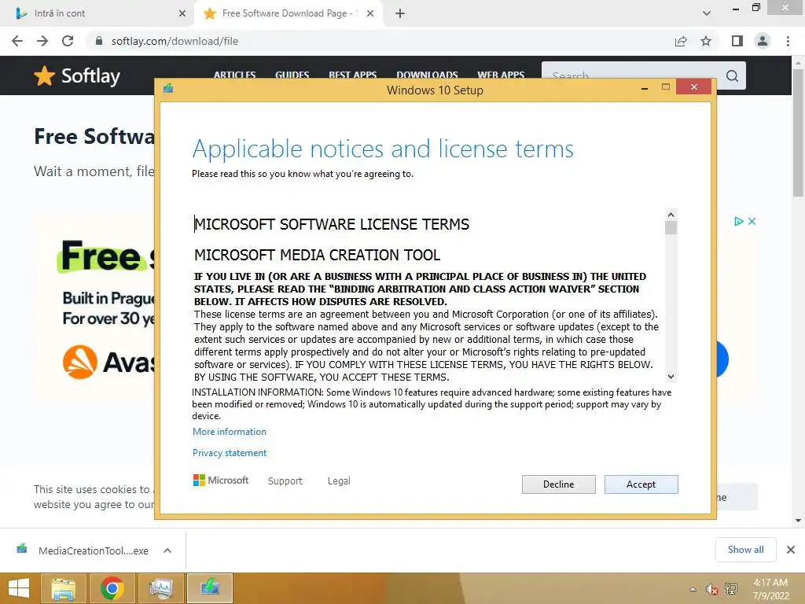Click the Legal link in Setup

tap(339, 481)
